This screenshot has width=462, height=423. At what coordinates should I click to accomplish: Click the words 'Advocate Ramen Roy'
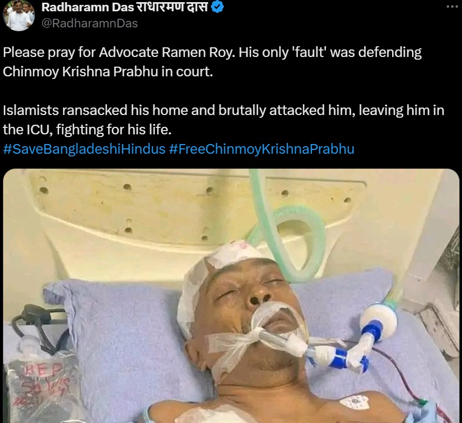point(167,52)
